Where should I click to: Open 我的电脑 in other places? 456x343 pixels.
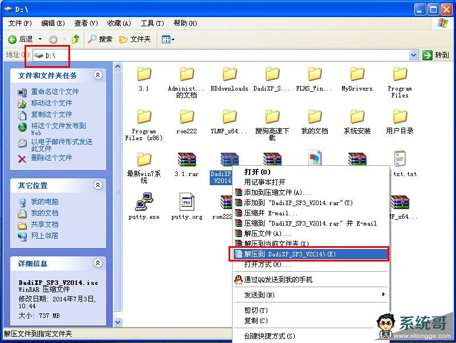[44, 202]
